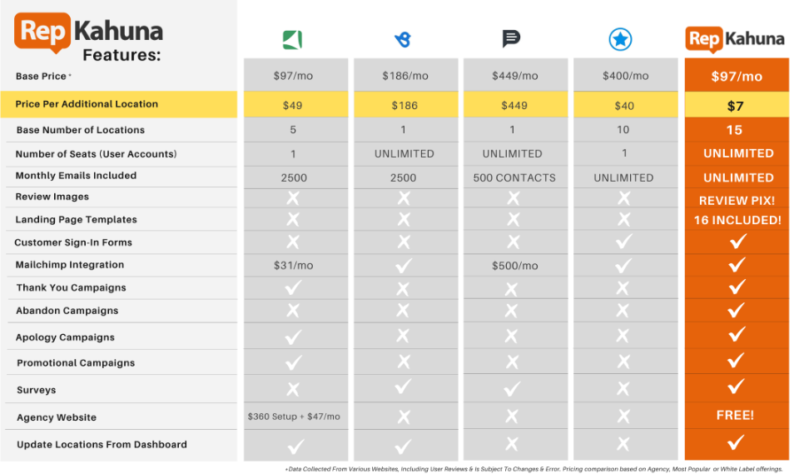Click Abandon Campaigns checkmark in Rep Kahuna column
Image resolution: width=794 pixels, height=474 pixels.
736,310
